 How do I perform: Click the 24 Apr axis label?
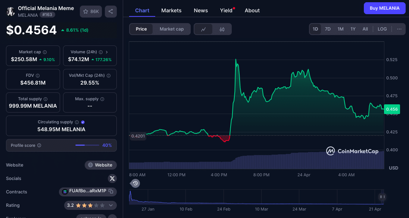pyautogui.click(x=304, y=175)
